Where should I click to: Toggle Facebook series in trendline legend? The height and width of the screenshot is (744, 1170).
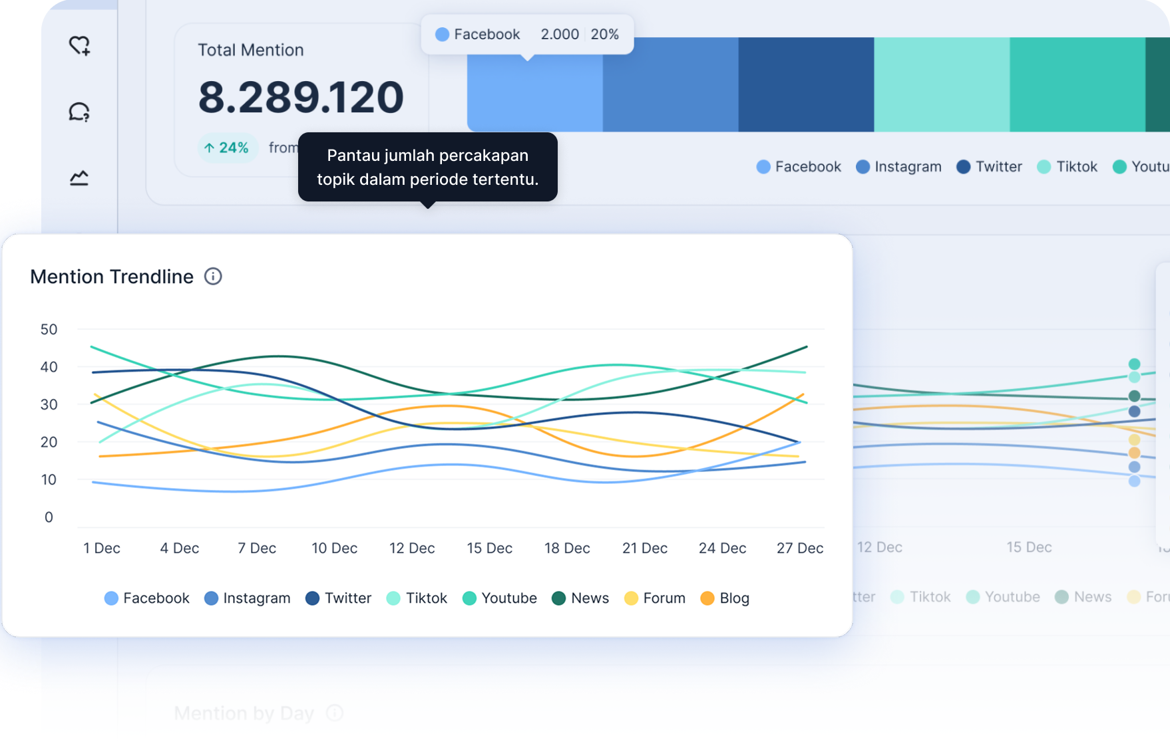[x=147, y=598]
